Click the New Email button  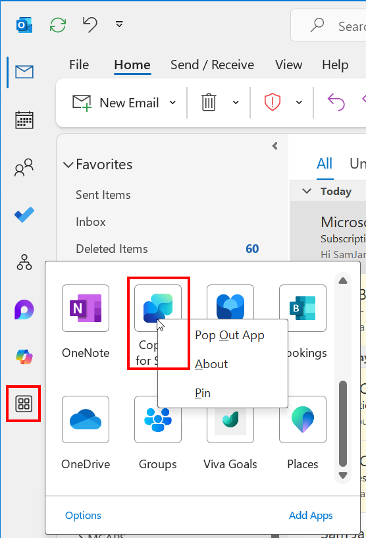[116, 103]
